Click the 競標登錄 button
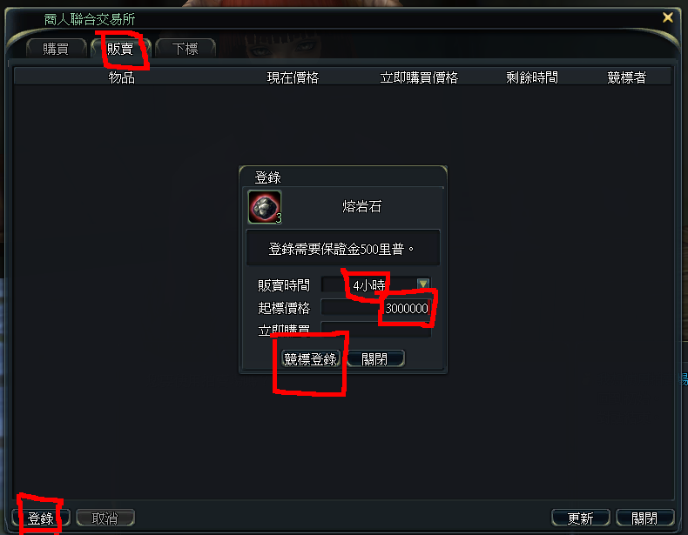The image size is (688, 535). pyautogui.click(x=310, y=359)
